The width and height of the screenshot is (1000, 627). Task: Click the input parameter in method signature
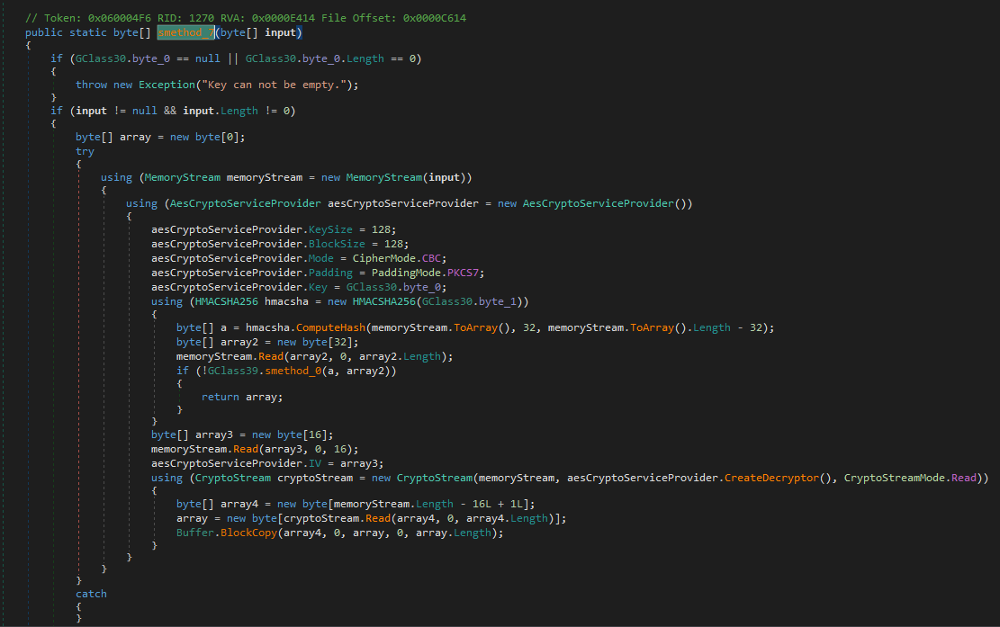pos(280,32)
